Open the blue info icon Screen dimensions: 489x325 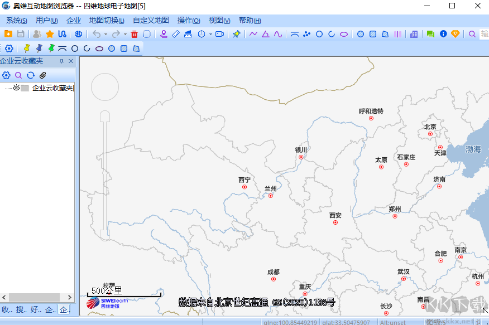coord(443,34)
